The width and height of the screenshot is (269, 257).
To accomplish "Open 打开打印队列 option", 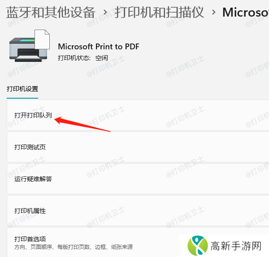I will (x=138, y=115).
